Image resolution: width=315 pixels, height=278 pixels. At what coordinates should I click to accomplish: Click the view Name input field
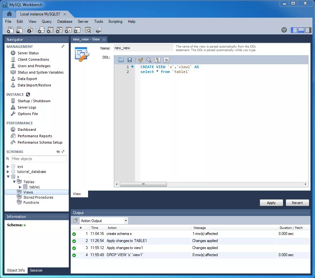point(143,48)
